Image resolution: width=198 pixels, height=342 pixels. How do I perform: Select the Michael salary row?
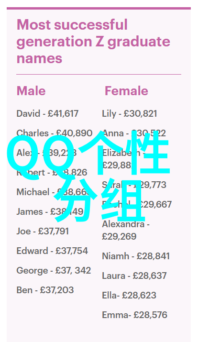(x=53, y=192)
